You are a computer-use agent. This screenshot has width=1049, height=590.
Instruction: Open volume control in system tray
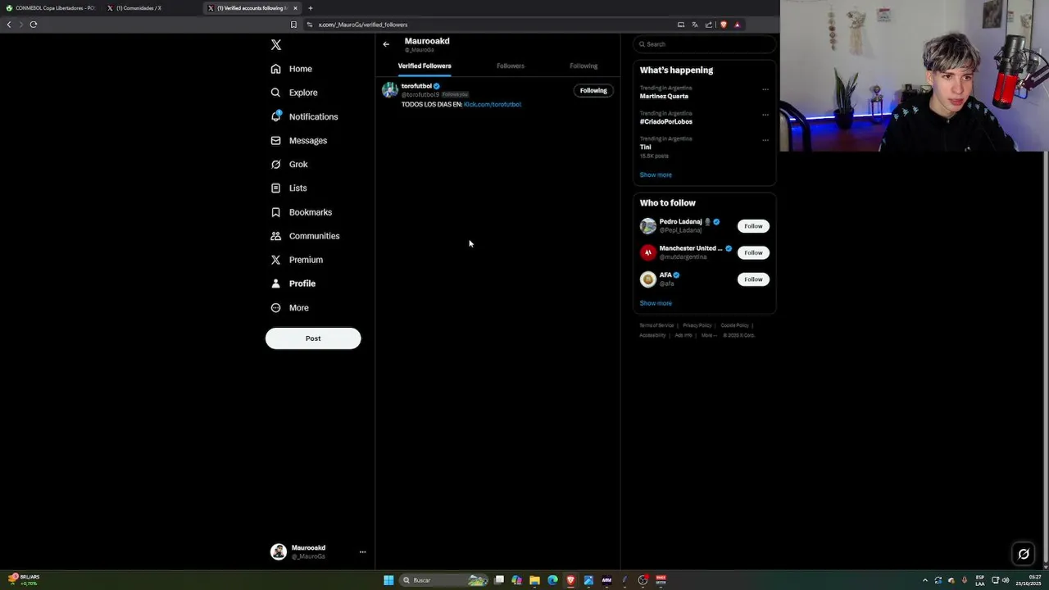tap(1006, 580)
